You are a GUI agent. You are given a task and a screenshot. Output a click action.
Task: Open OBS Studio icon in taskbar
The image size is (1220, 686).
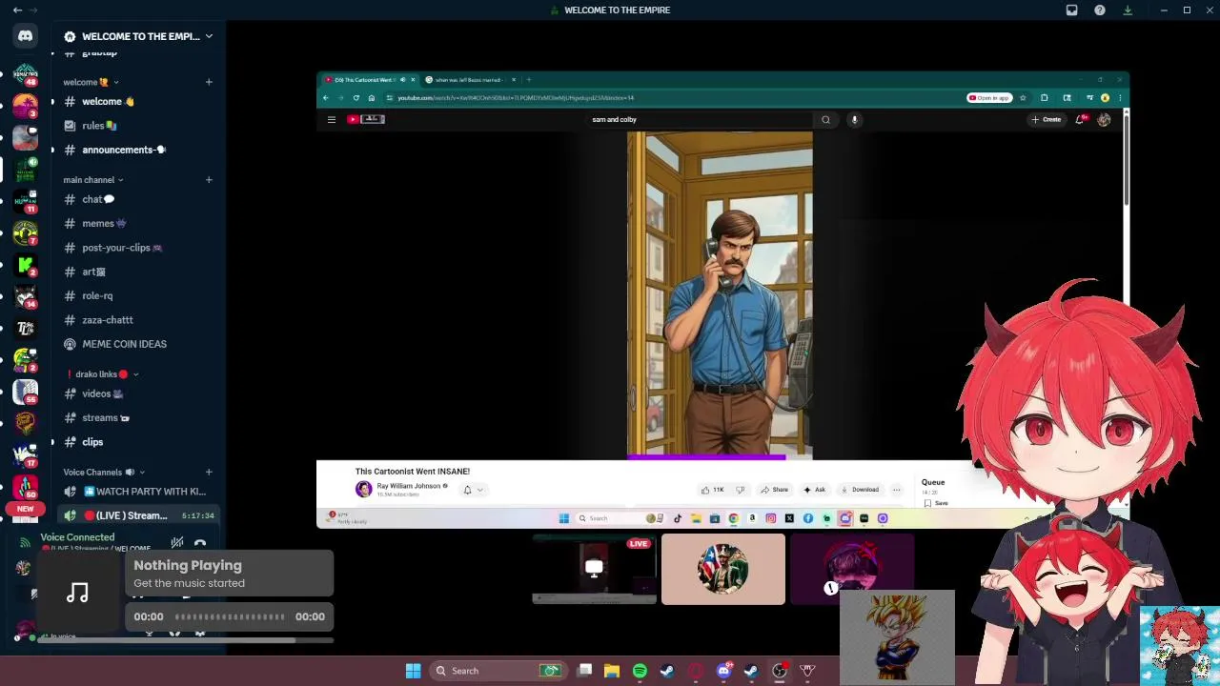pos(779,671)
